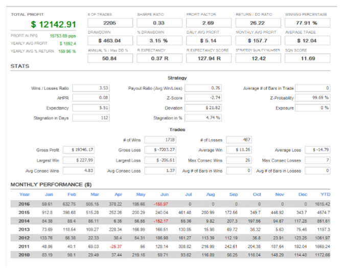Click the Max Consec Wins value 26
The height and width of the screenshot is (268, 343).
(x=239, y=160)
